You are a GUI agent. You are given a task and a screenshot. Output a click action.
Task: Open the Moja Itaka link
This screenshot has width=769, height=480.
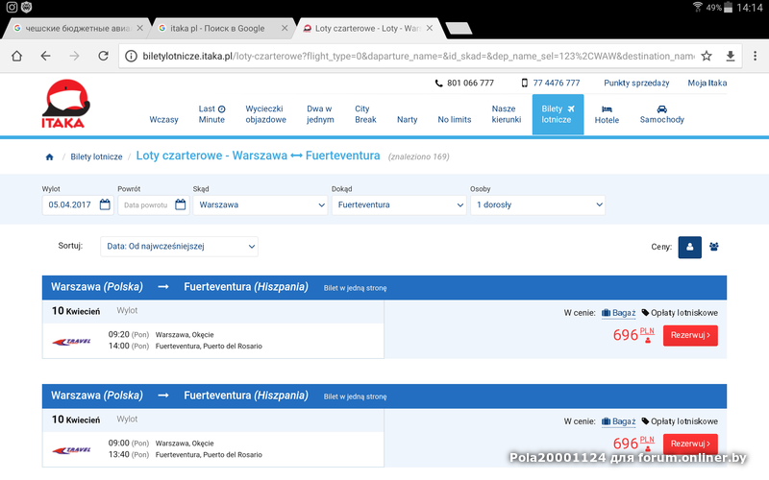coord(707,84)
